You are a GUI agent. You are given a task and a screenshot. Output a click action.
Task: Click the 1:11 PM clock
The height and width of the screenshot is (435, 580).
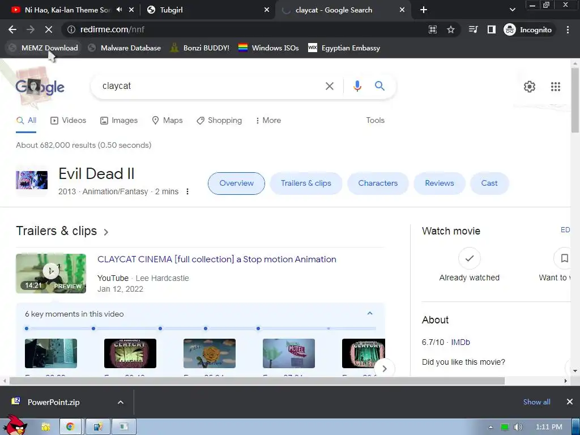click(x=549, y=427)
